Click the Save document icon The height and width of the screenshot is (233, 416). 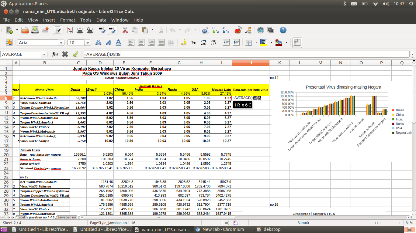click(x=35, y=30)
